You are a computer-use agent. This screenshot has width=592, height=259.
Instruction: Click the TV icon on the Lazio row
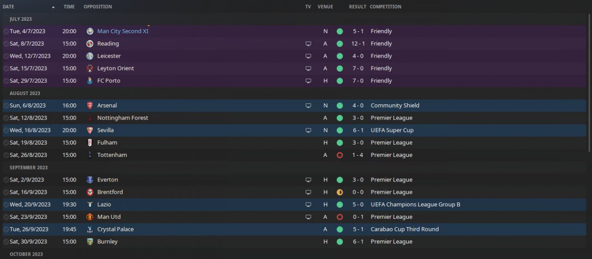pyautogui.click(x=308, y=205)
